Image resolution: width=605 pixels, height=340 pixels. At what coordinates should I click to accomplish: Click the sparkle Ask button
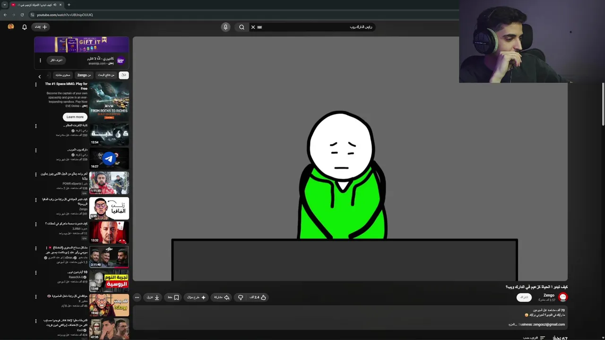[x=196, y=297]
